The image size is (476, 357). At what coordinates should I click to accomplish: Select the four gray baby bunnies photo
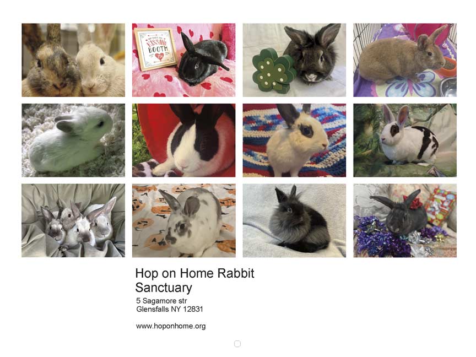[x=73, y=220]
